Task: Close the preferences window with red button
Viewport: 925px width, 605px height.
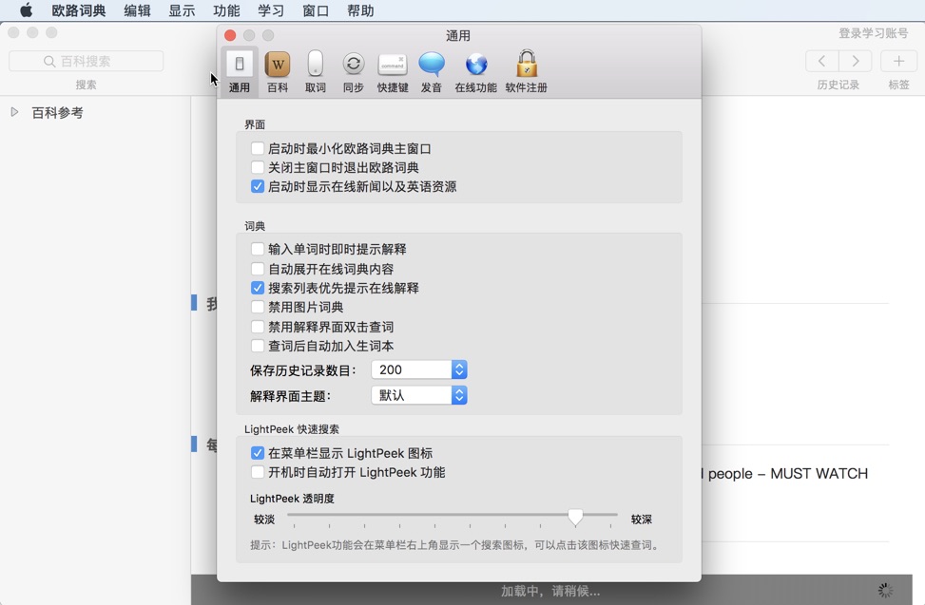Action: coord(230,35)
